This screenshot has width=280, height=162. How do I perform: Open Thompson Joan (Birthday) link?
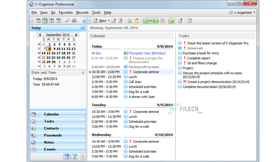click(147, 53)
